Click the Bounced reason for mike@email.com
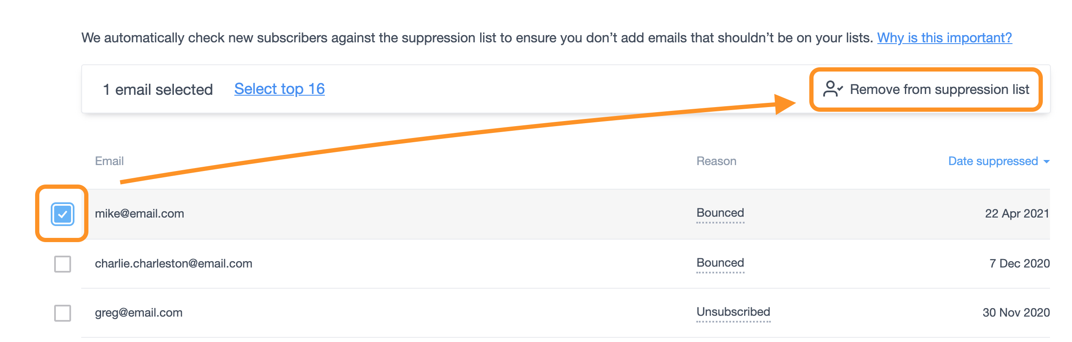Viewport: 1072px width, 342px height. [x=720, y=213]
